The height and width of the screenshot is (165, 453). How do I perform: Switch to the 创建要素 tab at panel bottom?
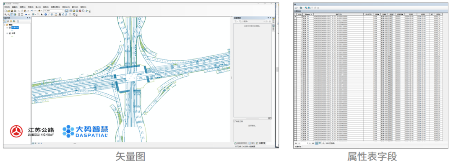(260, 143)
